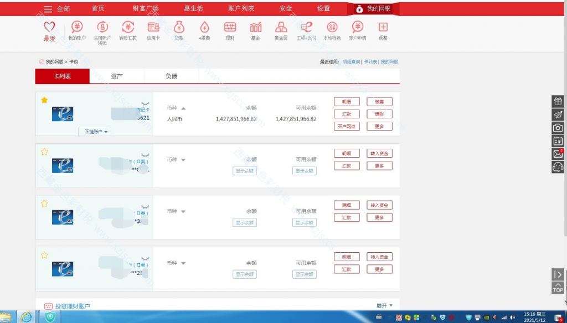
Task: Star the second card as favorite
Action: pyautogui.click(x=44, y=152)
